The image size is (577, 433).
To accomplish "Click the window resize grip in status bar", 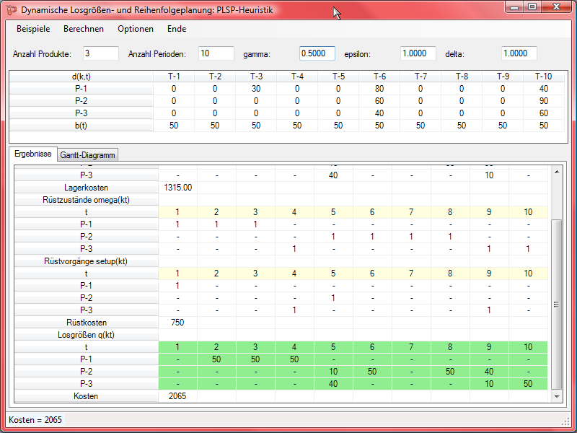I will pos(565,421).
